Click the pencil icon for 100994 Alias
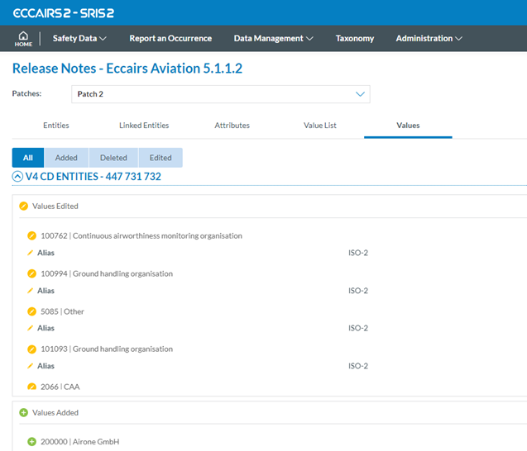The width and height of the screenshot is (527, 451). [x=31, y=291]
